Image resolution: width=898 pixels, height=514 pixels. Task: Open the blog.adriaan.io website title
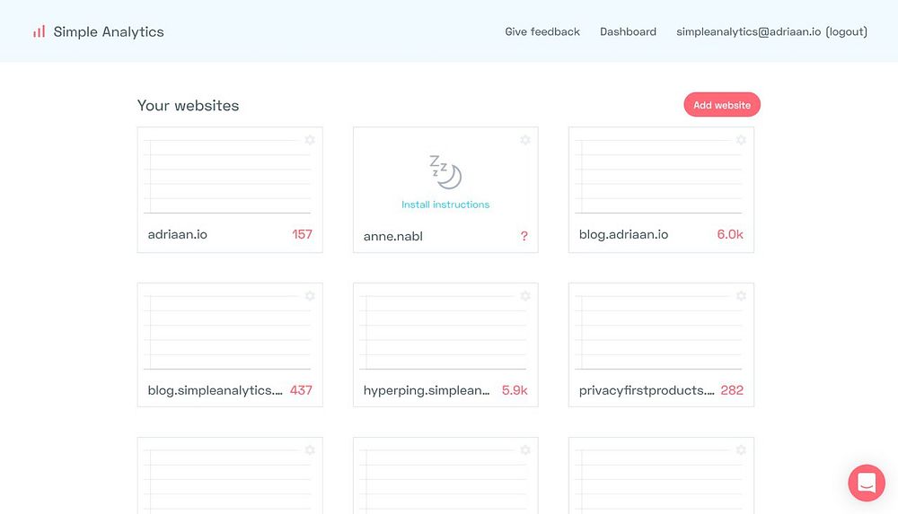tap(624, 234)
